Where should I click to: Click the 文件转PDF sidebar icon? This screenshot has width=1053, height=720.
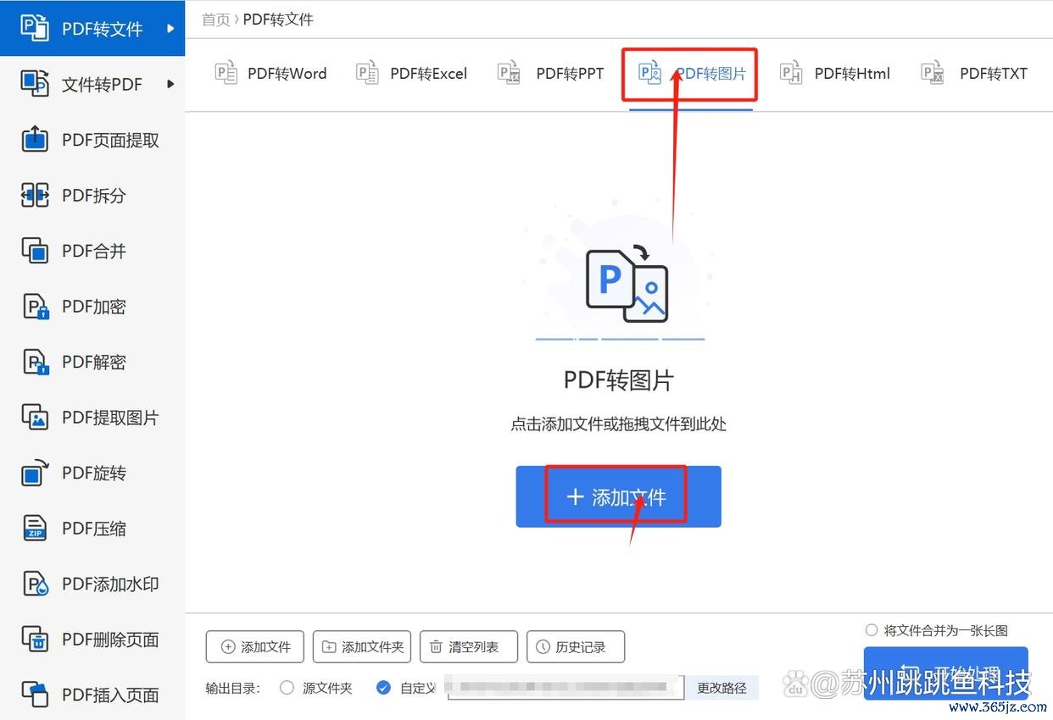tap(34, 84)
